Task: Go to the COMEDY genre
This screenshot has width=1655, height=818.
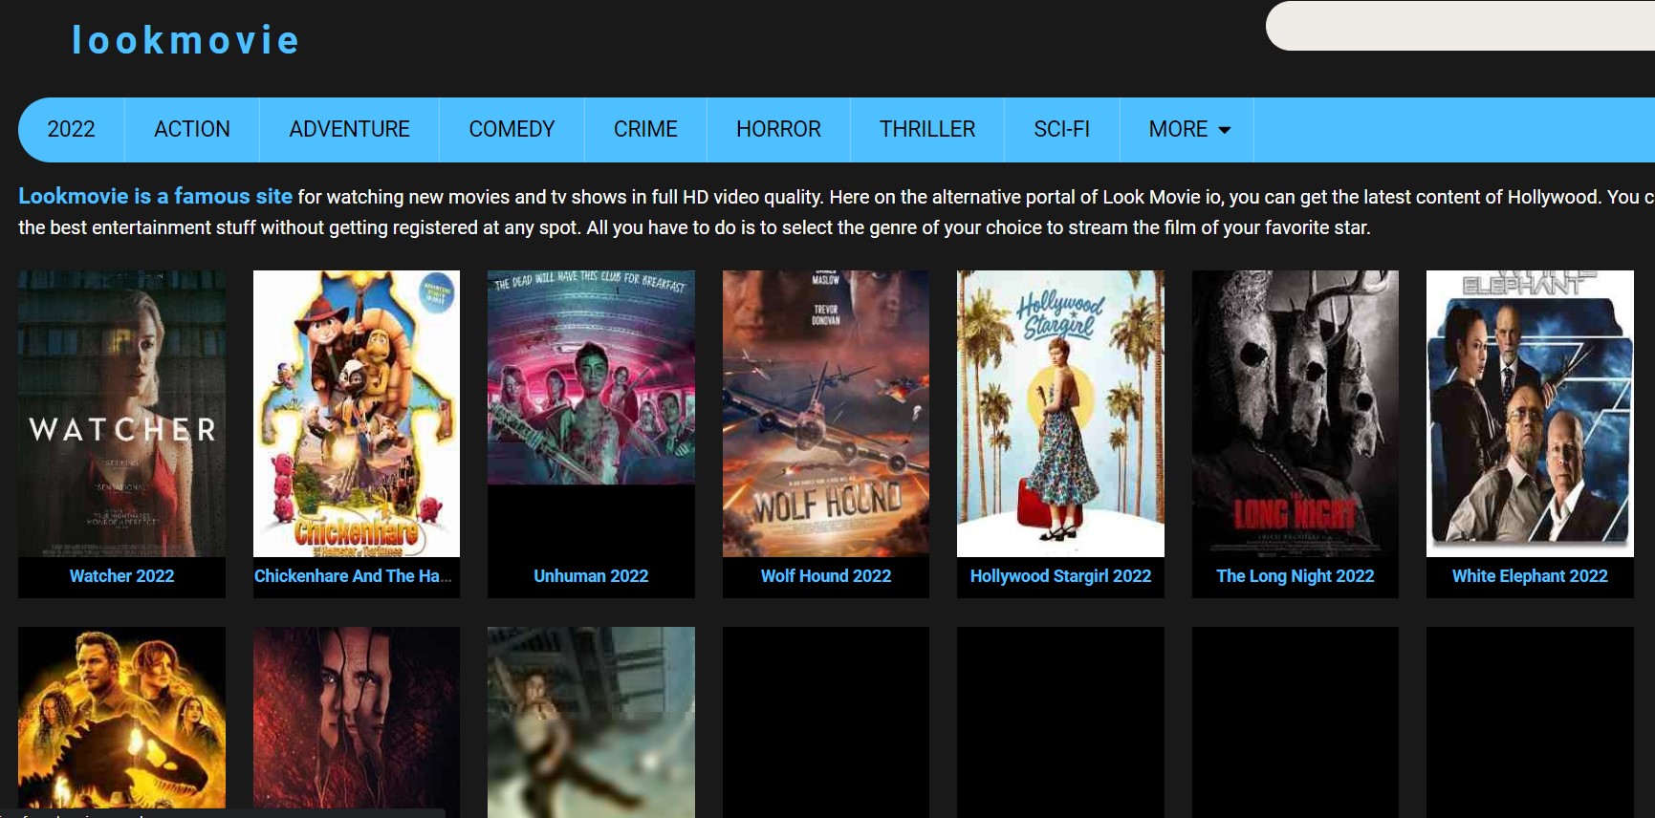Action: 512,129
